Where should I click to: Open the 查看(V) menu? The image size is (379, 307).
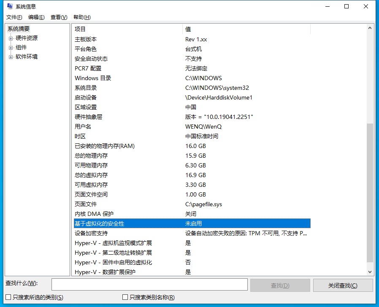pyautogui.click(x=59, y=17)
